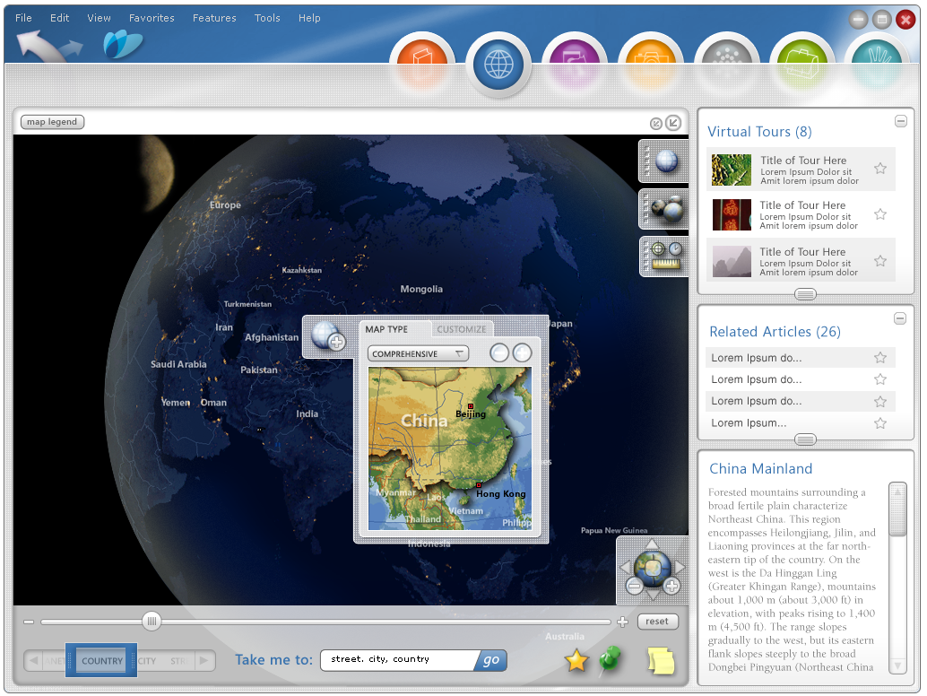
Task: Open the purple media section orb
Action: 574,62
